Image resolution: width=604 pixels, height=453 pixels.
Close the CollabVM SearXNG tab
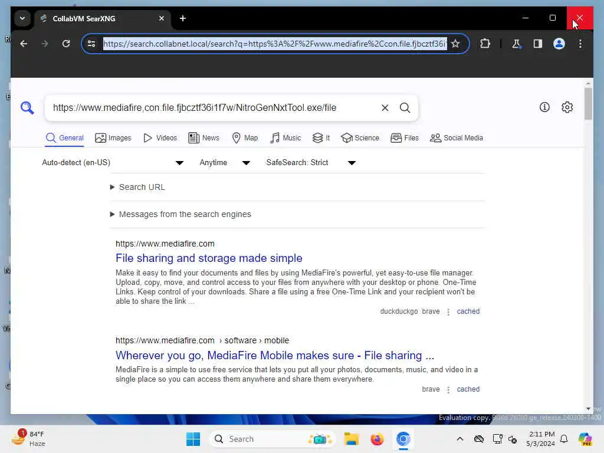(162, 18)
